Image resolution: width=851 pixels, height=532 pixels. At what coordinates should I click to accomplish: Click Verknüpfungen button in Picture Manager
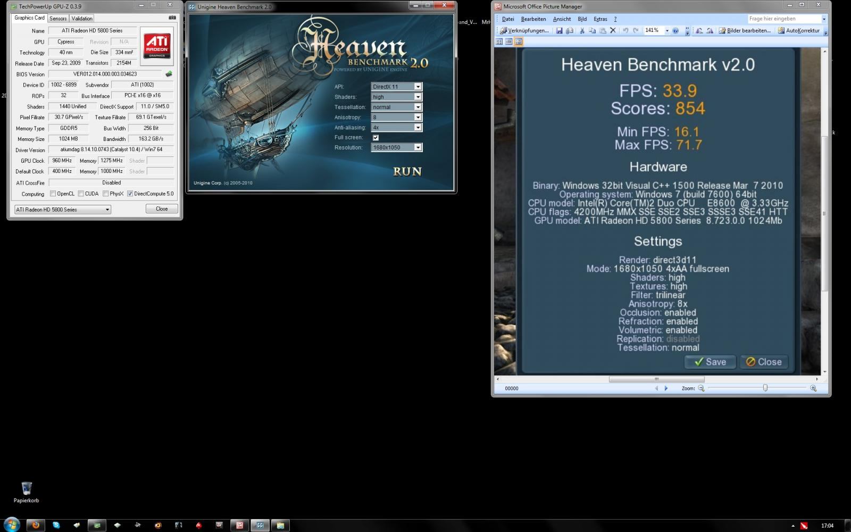click(524, 31)
